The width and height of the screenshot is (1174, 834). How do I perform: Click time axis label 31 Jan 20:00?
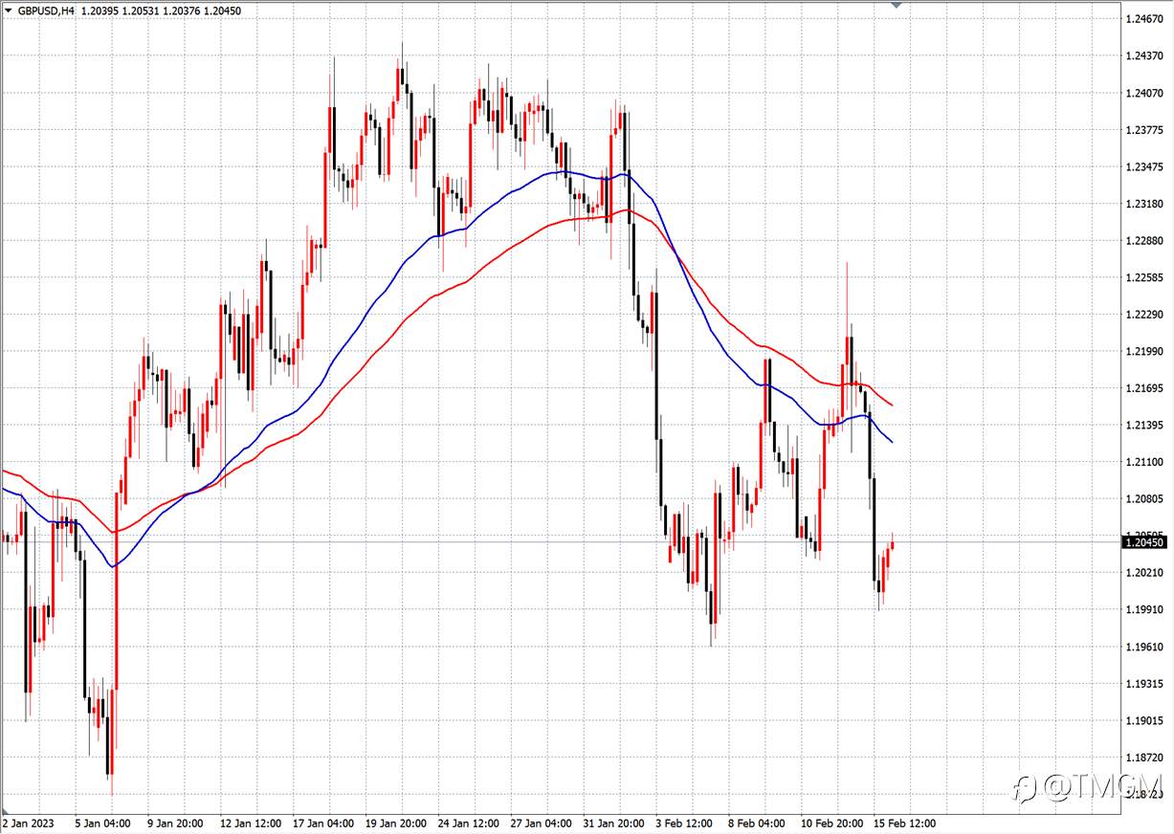pos(614,823)
